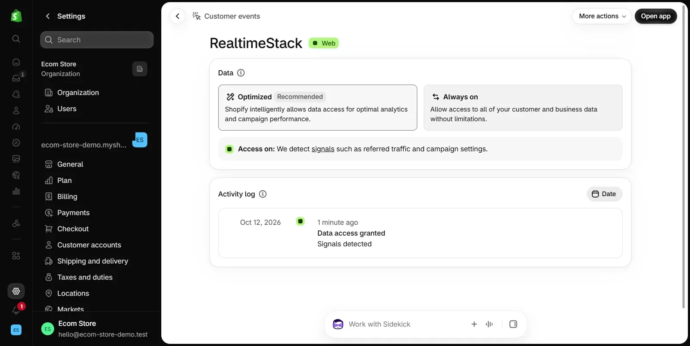Click the plus icon in Sidekick bar

[474, 324]
